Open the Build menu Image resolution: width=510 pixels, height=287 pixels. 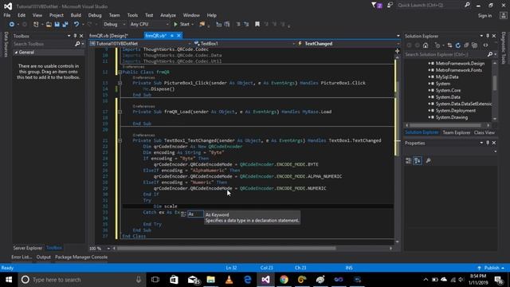pyautogui.click(x=76, y=15)
